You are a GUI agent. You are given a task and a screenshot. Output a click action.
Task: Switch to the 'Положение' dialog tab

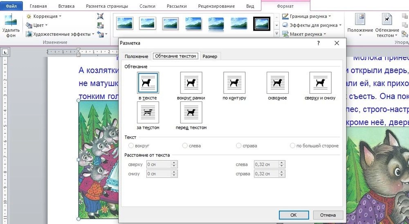(x=137, y=56)
